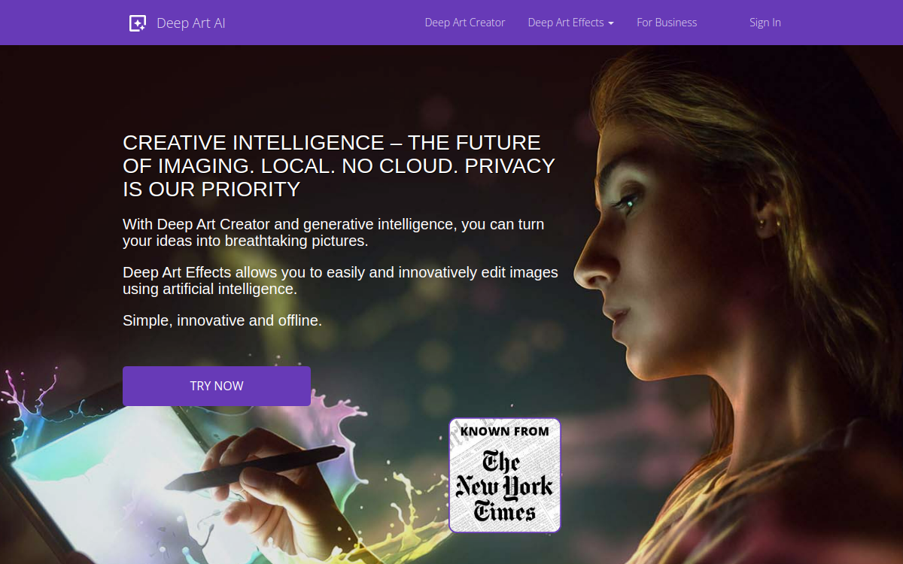Screen dimensions: 903x564
Task: Open the For Business page
Action: pos(667,23)
